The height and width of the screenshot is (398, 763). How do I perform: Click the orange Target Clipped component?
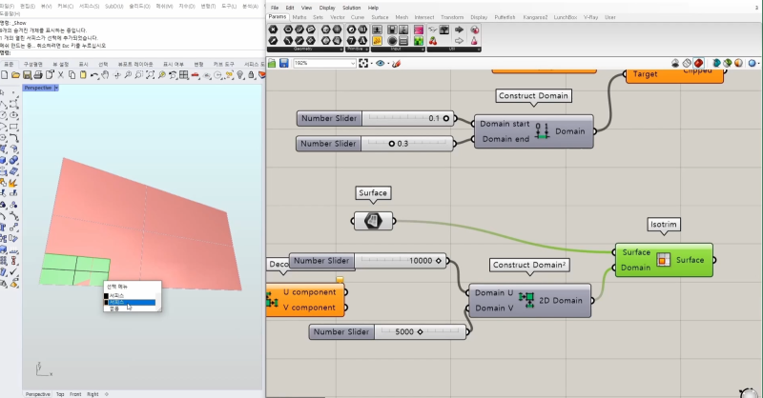point(674,74)
